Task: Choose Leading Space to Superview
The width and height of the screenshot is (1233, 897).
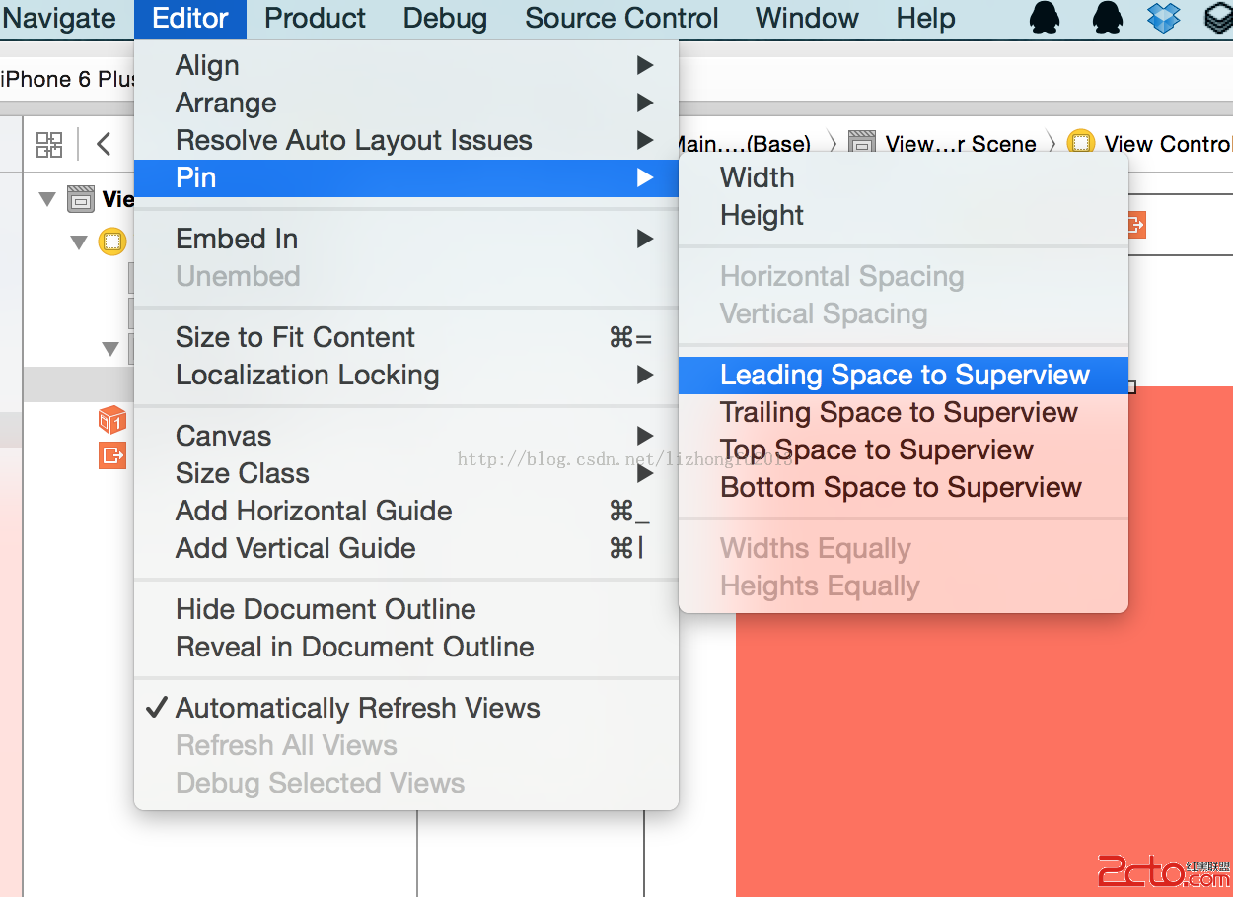Action: (904, 375)
